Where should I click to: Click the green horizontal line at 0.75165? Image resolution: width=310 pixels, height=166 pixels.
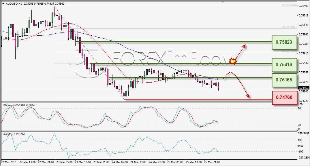(190, 77)
